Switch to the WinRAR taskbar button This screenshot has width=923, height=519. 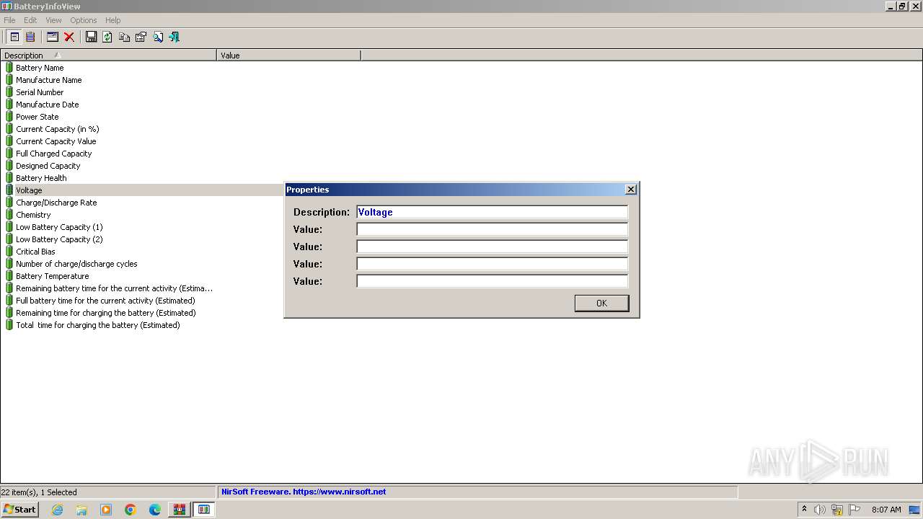click(x=180, y=510)
